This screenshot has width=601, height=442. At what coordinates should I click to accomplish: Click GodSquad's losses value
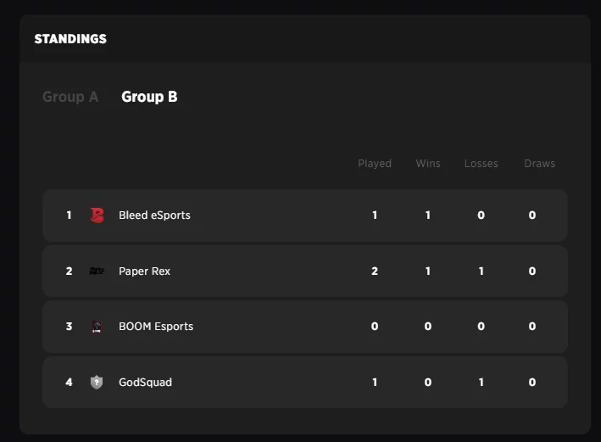click(x=481, y=383)
